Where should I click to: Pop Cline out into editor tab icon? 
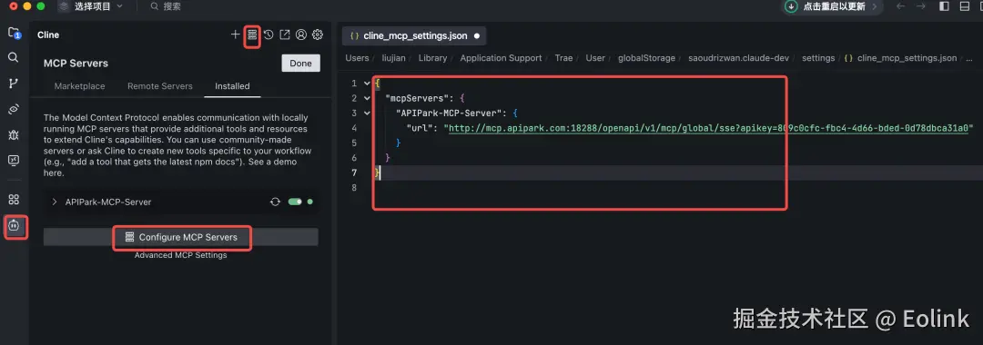(285, 34)
